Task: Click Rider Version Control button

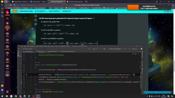Action: pyautogui.click(x=28, y=49)
